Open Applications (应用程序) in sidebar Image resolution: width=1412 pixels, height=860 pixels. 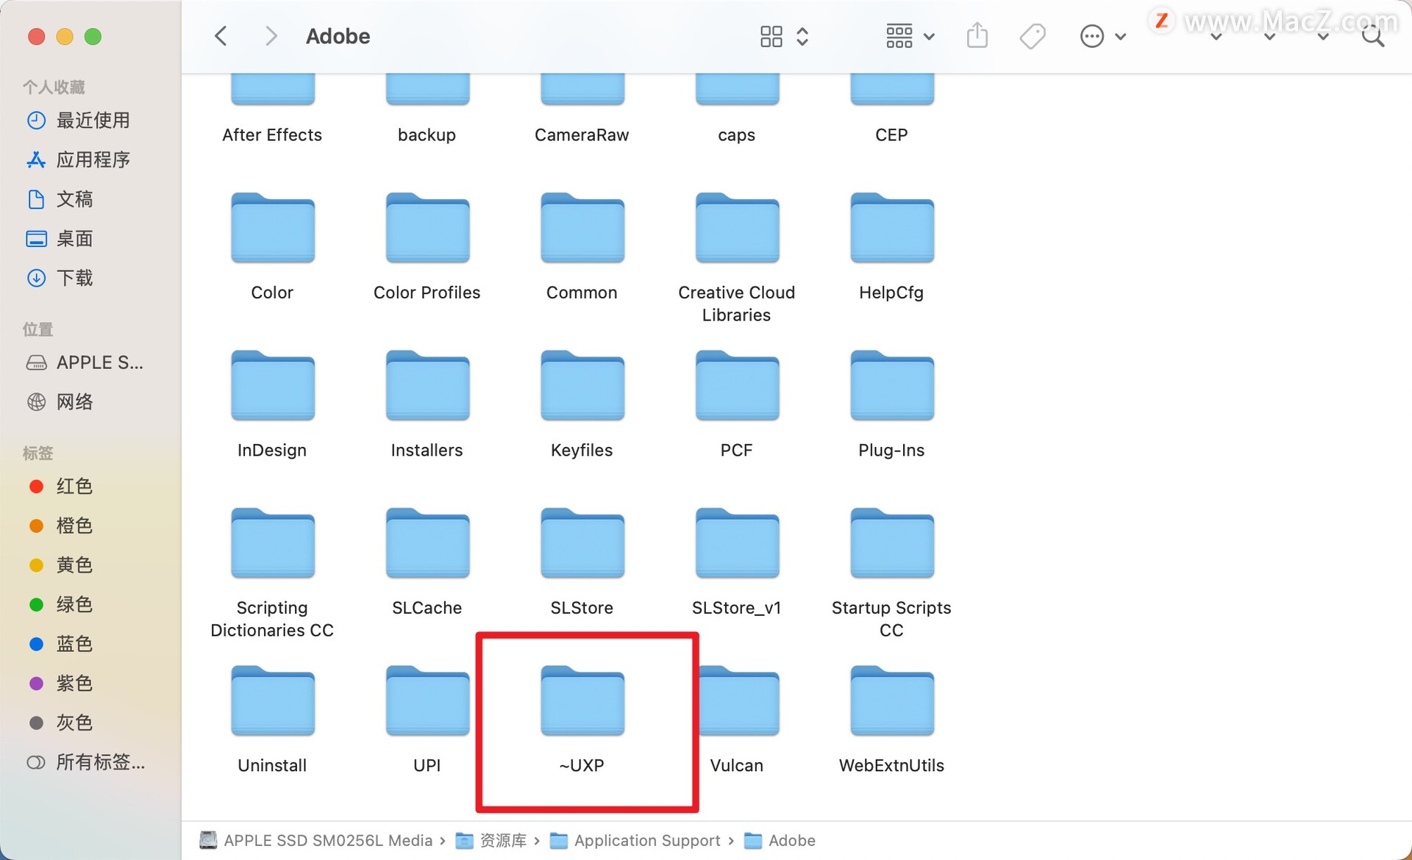79,160
